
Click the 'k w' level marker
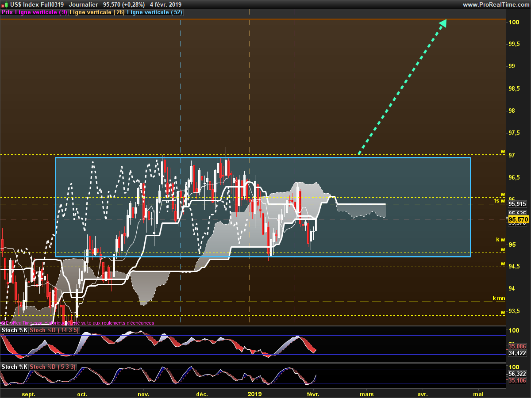[500, 240]
